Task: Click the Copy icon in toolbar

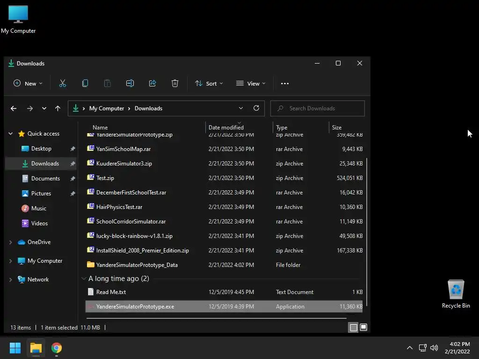Action: click(85, 83)
